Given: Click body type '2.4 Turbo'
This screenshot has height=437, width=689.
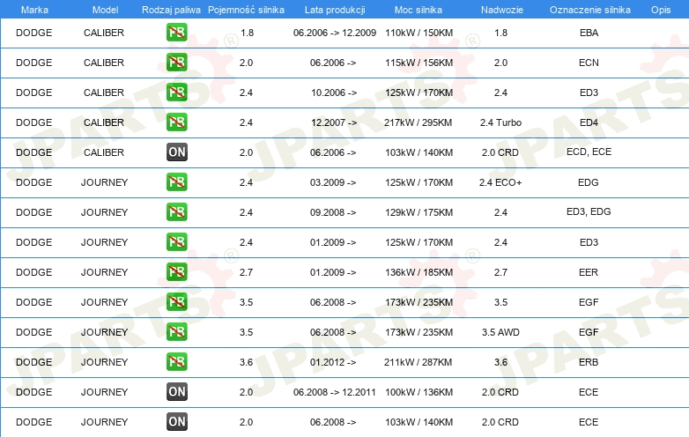Looking at the screenshot, I should [500, 122].
